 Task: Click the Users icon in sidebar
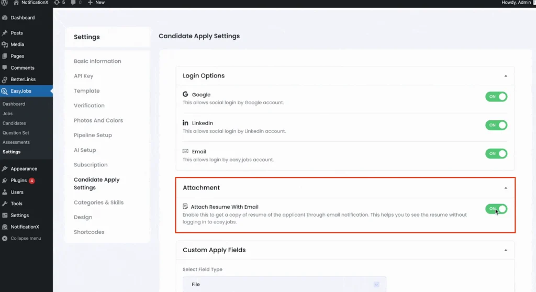point(5,192)
